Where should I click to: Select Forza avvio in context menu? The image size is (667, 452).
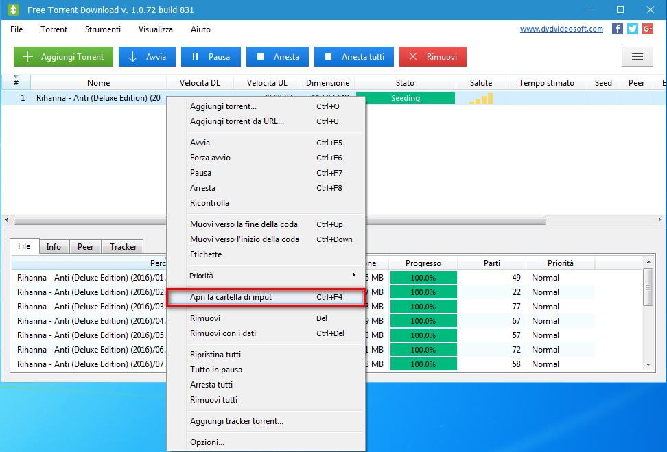click(x=266, y=158)
